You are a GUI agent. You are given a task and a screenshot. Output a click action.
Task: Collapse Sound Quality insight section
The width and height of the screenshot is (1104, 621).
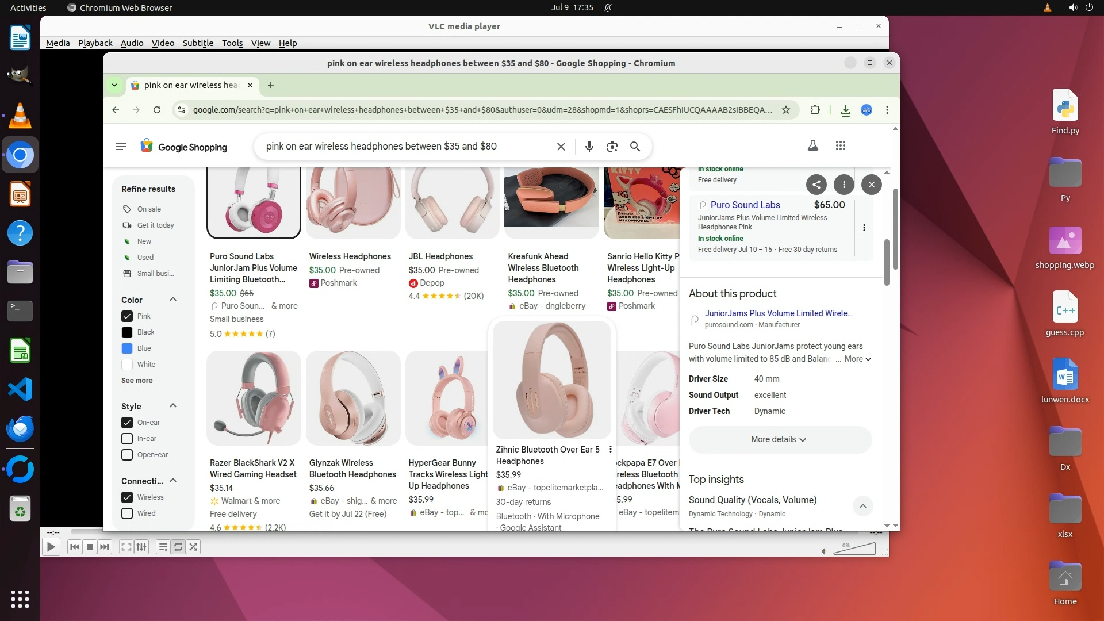click(x=862, y=506)
